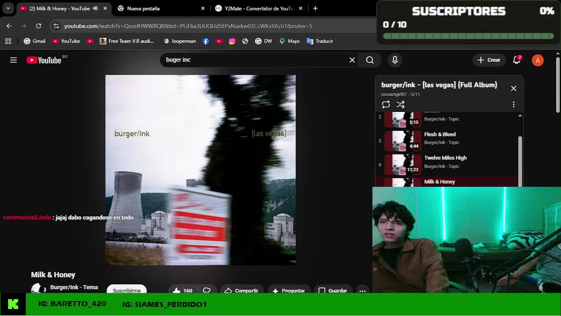Open playlist more options menu
Screen dimensions: 561x316
514,104
